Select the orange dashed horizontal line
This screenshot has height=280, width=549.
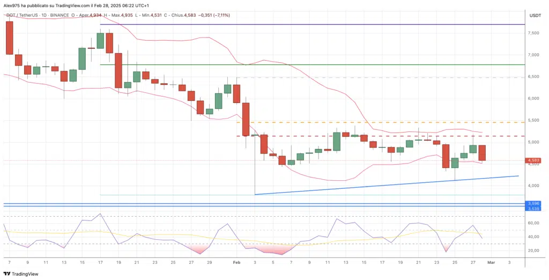click(375, 122)
